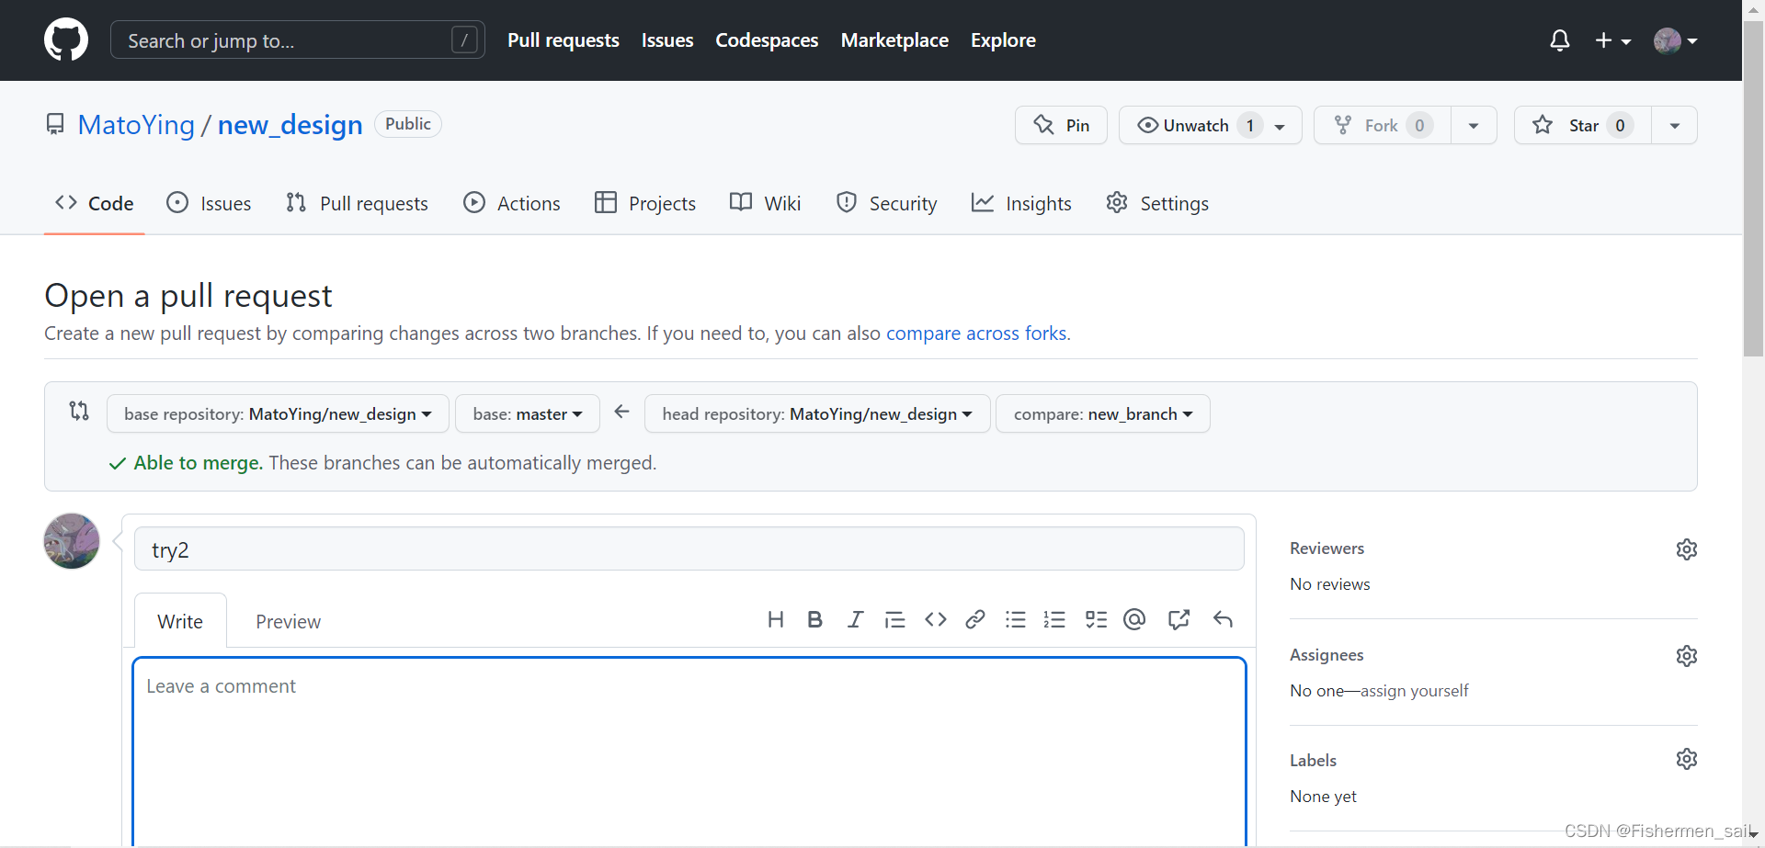Viewport: 1765px width, 848px height.
Task: Select the Preview tab
Action: (288, 621)
